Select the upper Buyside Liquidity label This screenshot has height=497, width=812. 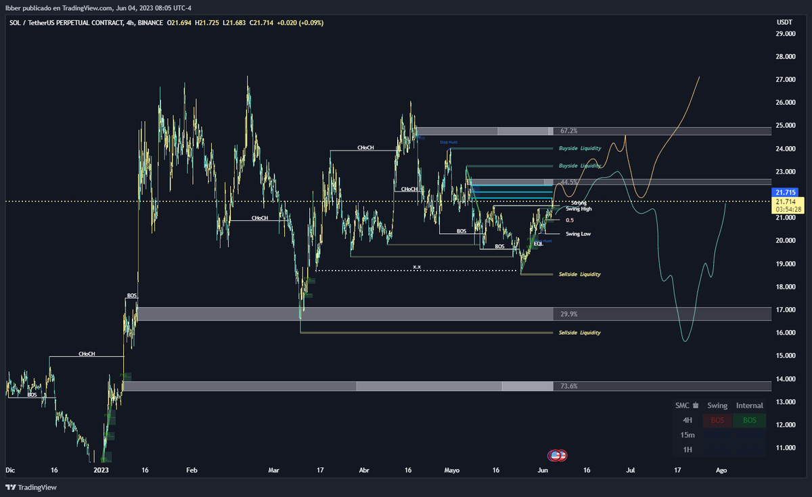click(x=579, y=148)
